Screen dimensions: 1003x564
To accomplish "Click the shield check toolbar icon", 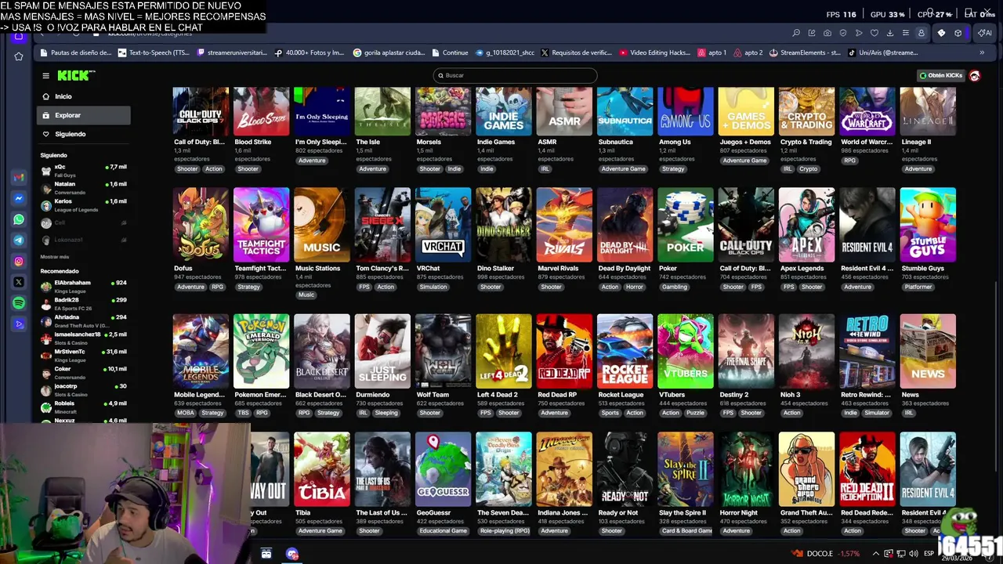I will click(843, 33).
